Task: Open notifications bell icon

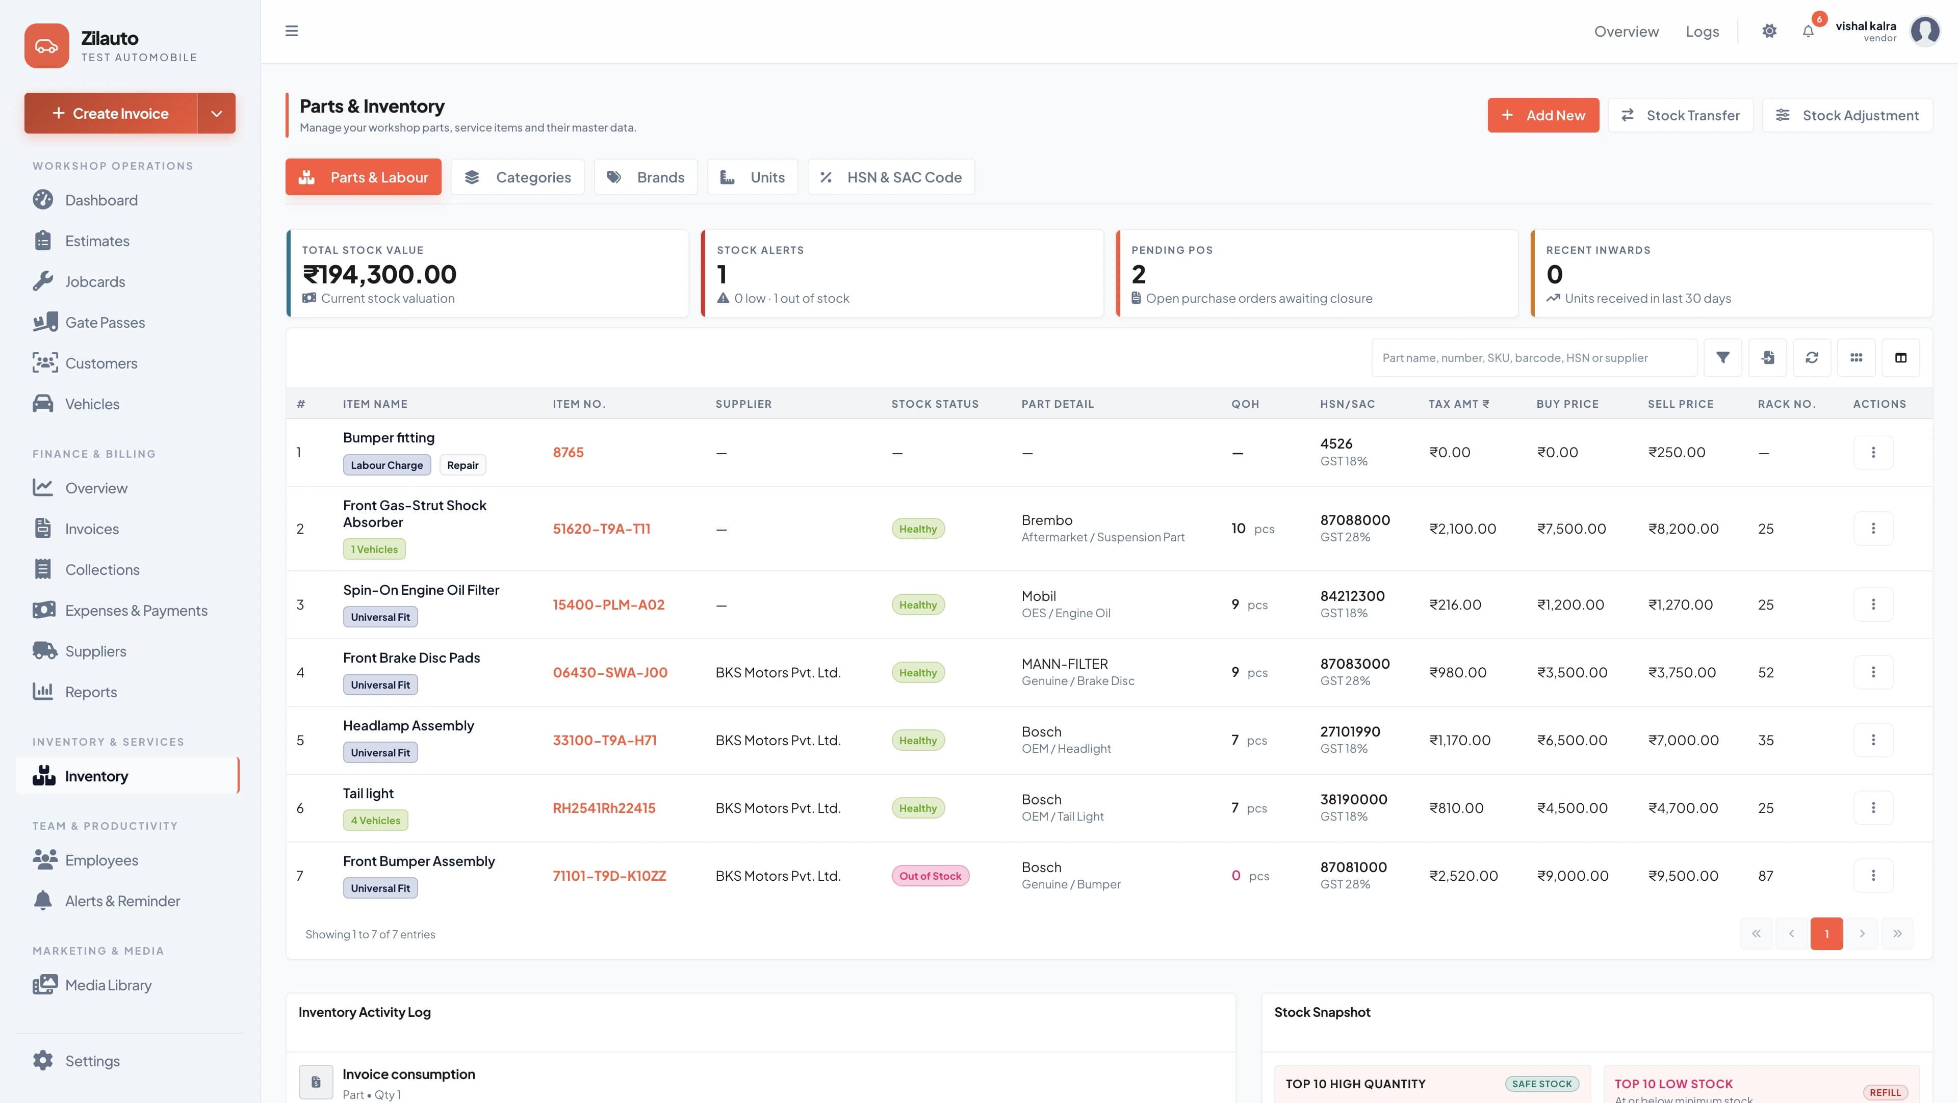Action: point(1808,31)
